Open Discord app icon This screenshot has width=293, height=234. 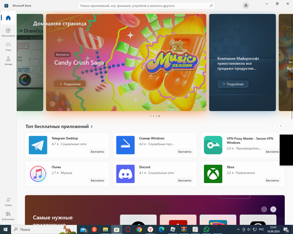125,174
